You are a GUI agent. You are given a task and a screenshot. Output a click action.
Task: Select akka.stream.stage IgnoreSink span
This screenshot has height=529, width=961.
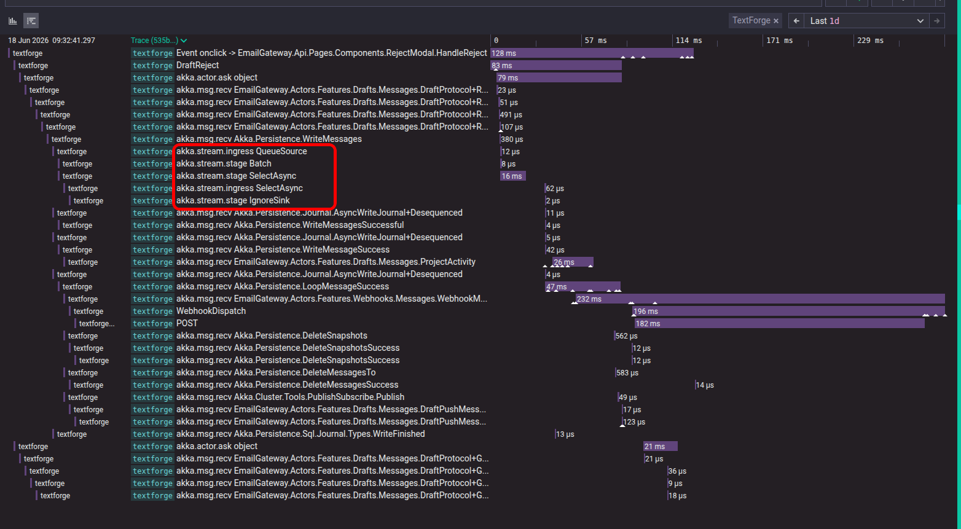point(233,201)
